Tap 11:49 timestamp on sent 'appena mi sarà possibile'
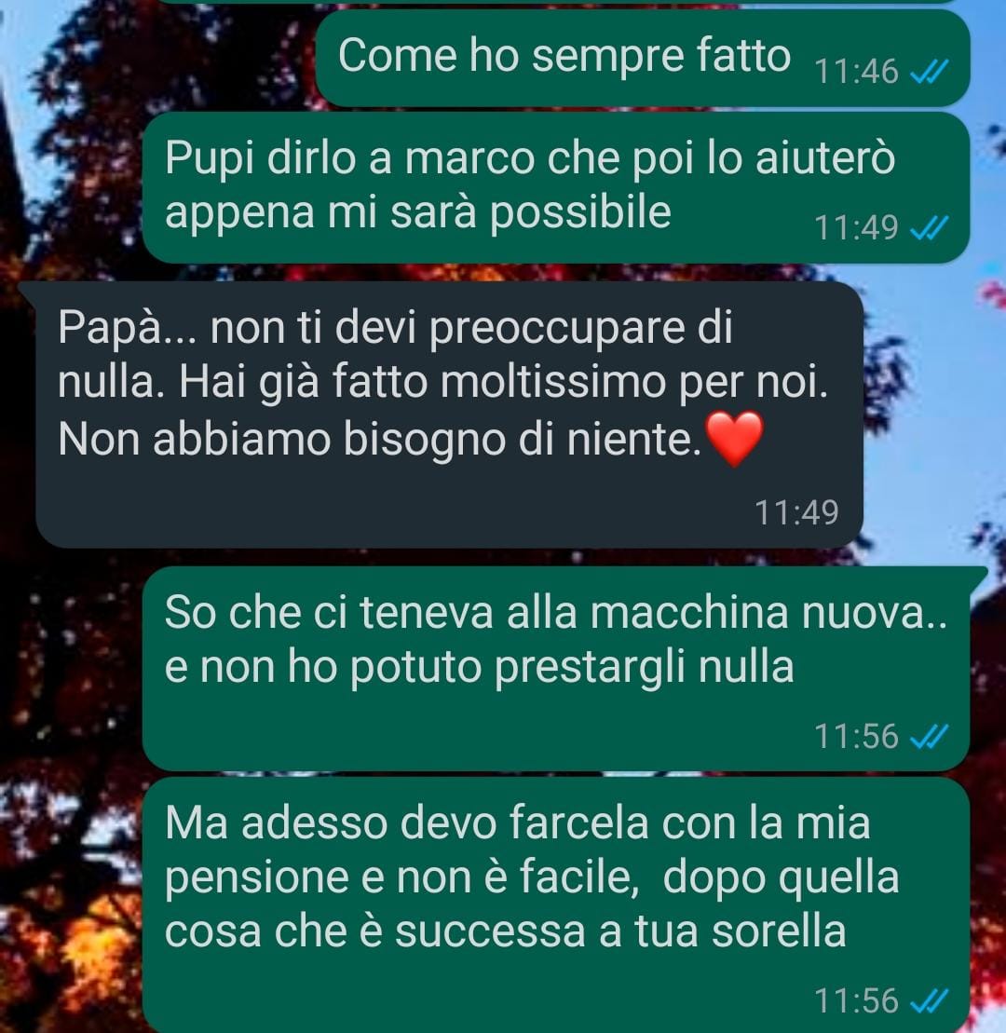 (x=856, y=228)
